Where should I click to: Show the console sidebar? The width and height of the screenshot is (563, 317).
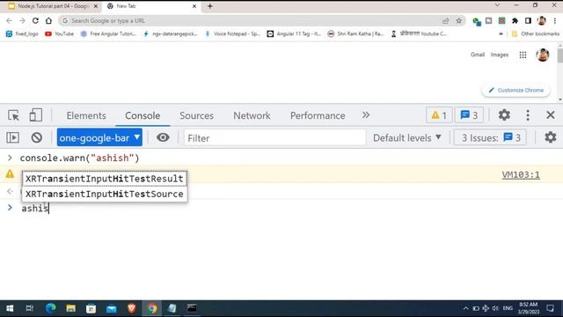coord(13,137)
